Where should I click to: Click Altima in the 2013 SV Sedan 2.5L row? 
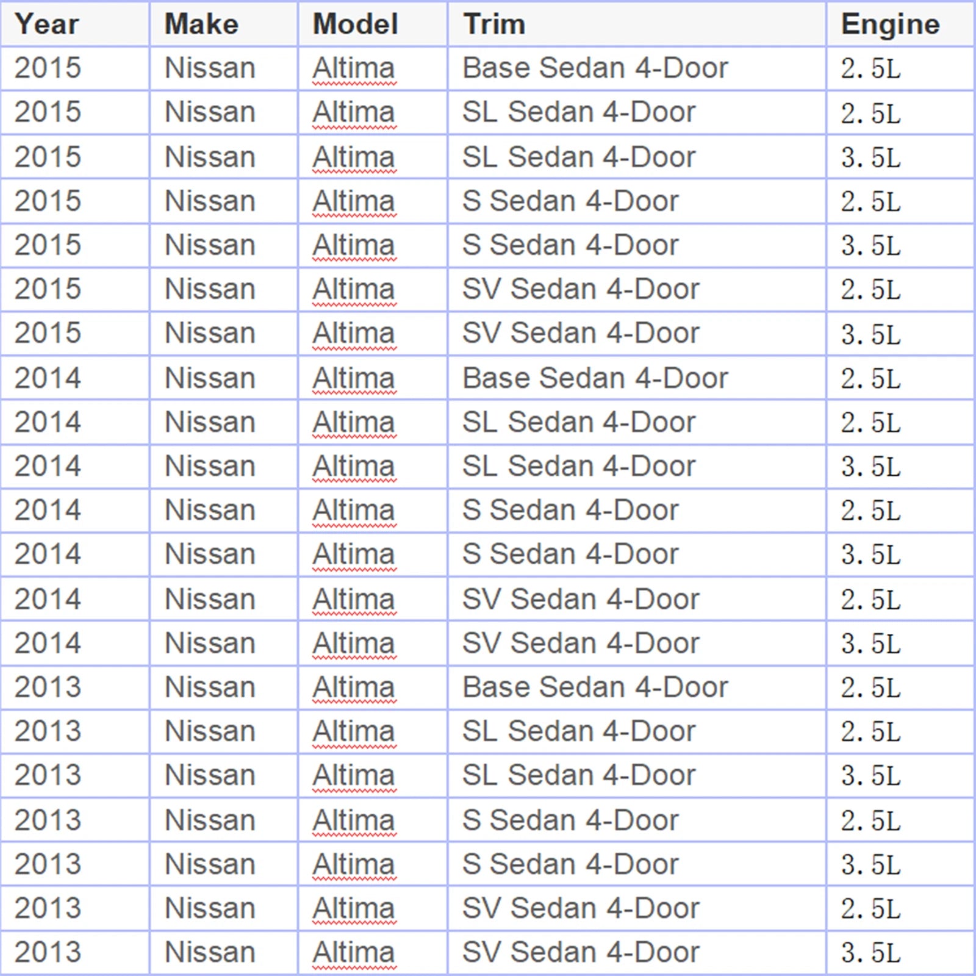click(354, 909)
